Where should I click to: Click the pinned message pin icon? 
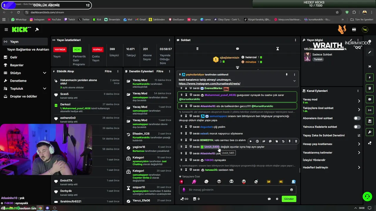[287, 75]
